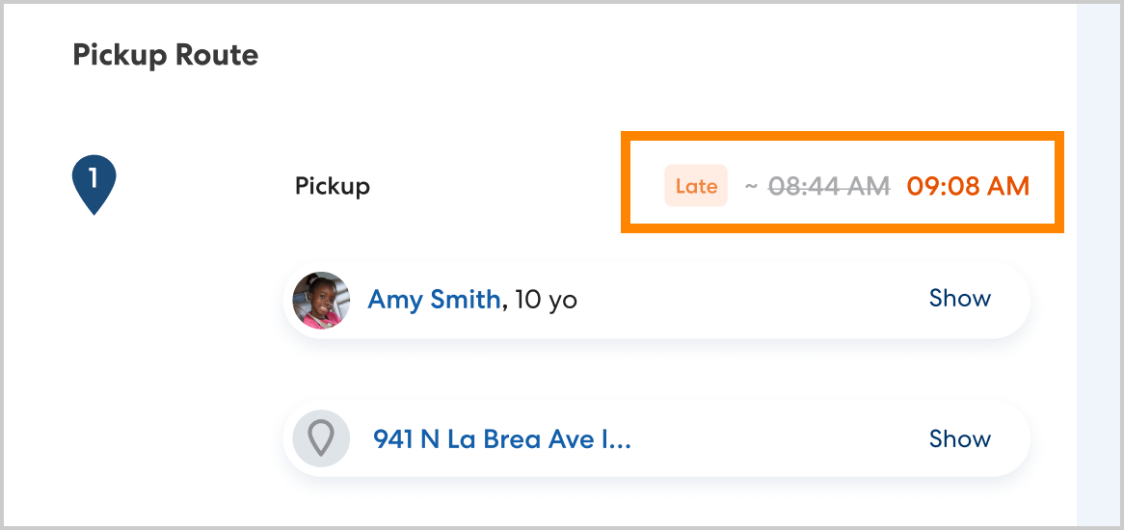This screenshot has width=1124, height=530.
Task: Click the empty space below the stop 1 pin
Action: [94, 337]
